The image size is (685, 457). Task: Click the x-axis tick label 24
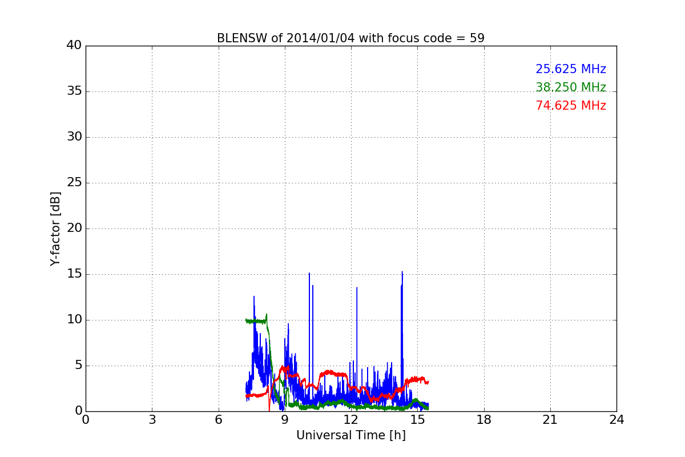tap(616, 420)
